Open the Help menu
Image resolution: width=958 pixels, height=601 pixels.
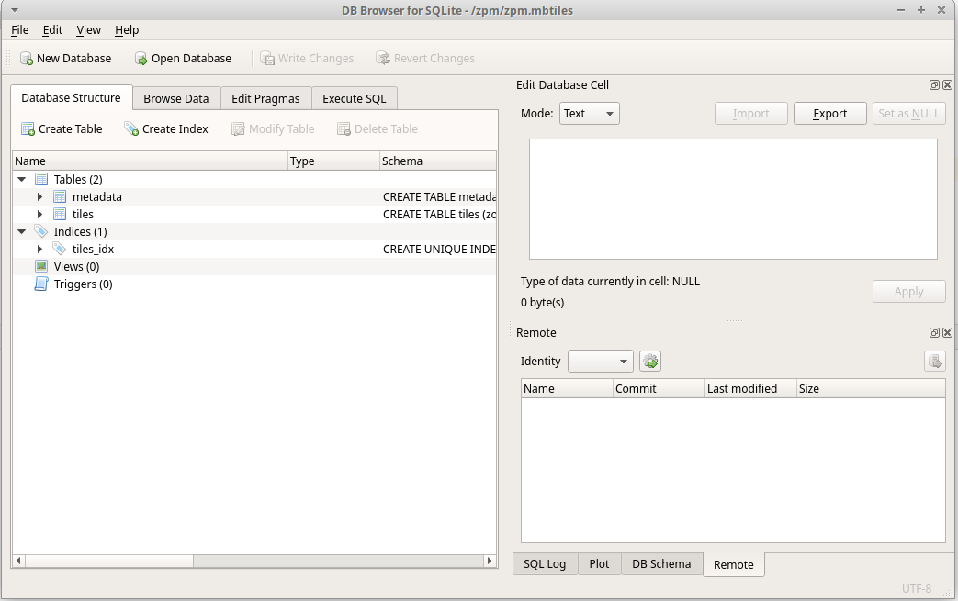click(x=127, y=30)
